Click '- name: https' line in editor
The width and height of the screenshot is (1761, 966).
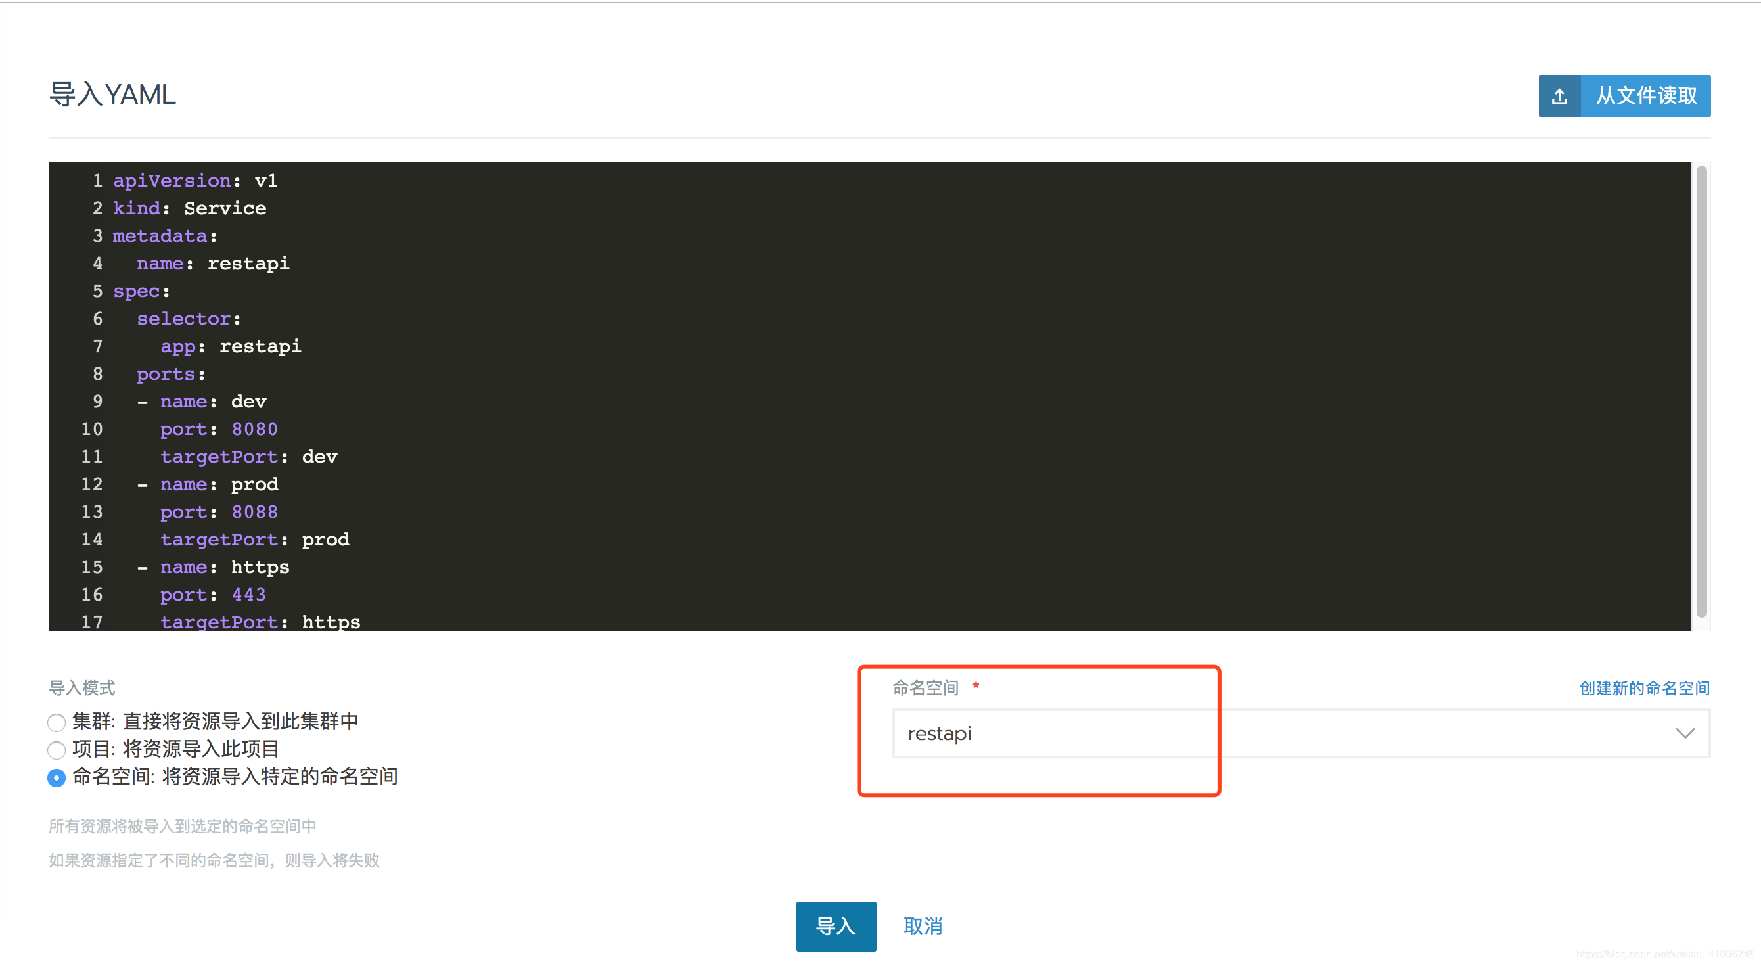click(x=213, y=567)
